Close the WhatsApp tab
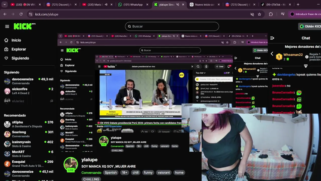This screenshot has width=321, height=181. 147,5
